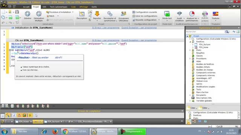Open the Code ribbon tab
241x135 pixels.
coord(73,7)
